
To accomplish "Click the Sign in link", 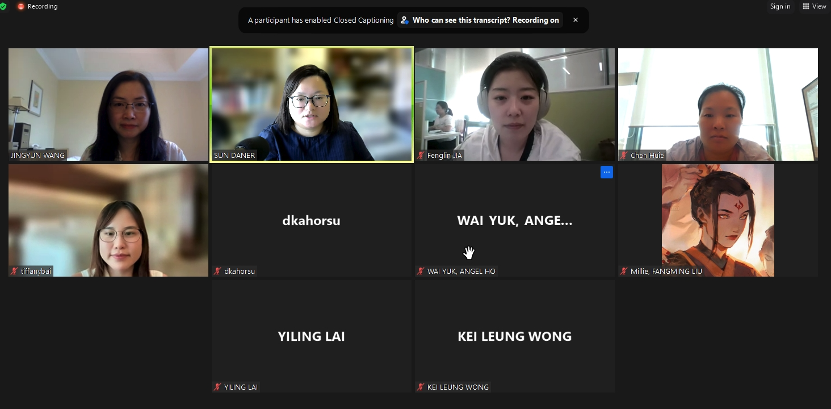I will tap(780, 6).
